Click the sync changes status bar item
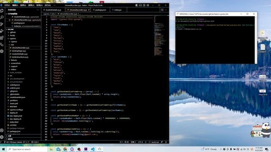 click(x=26, y=142)
